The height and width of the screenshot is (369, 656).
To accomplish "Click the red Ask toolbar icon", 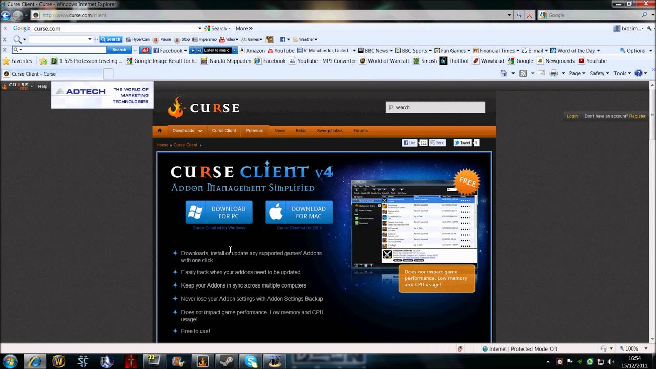I will tap(146, 50).
